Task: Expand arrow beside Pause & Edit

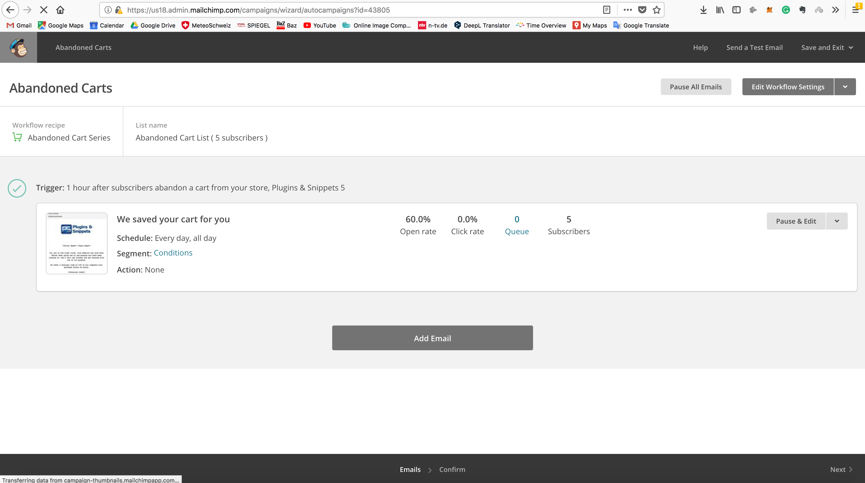Action: click(837, 221)
